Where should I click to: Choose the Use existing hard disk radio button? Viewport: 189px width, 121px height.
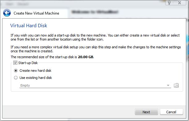(16, 78)
